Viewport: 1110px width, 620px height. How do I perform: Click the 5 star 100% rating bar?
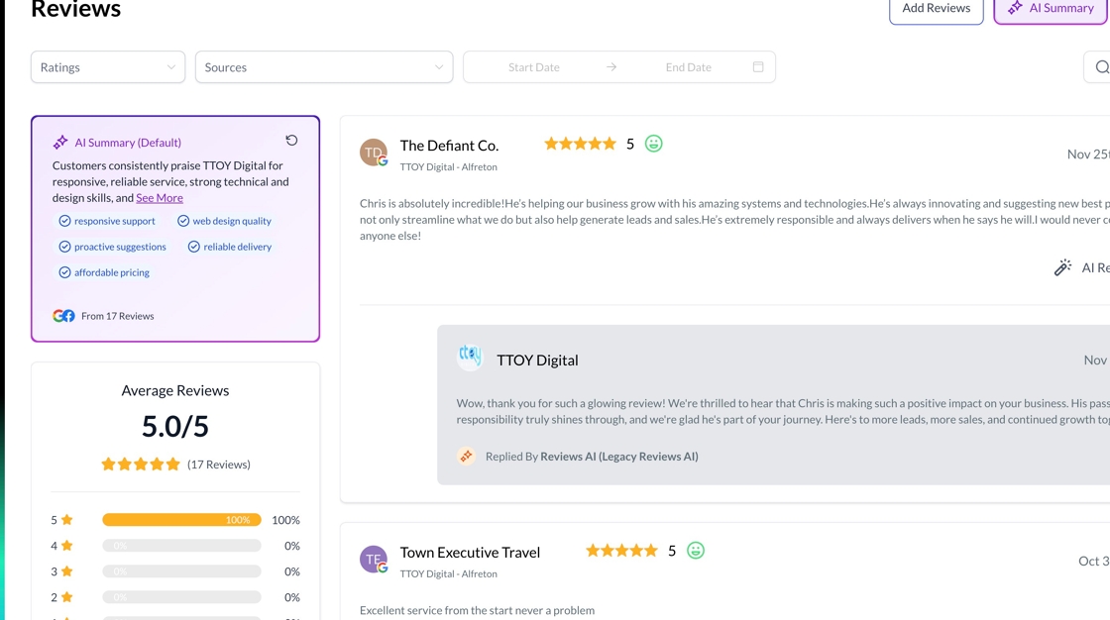click(182, 520)
